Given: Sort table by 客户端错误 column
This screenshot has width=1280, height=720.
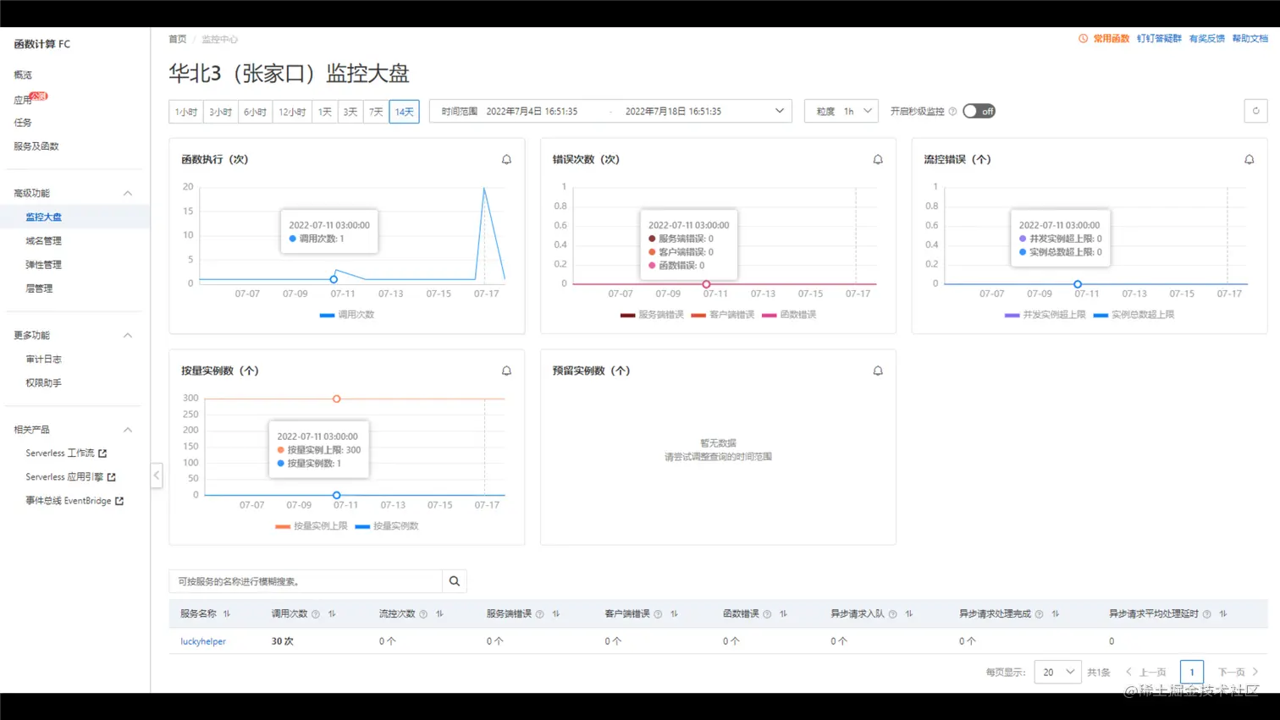Looking at the screenshot, I should pos(674,614).
